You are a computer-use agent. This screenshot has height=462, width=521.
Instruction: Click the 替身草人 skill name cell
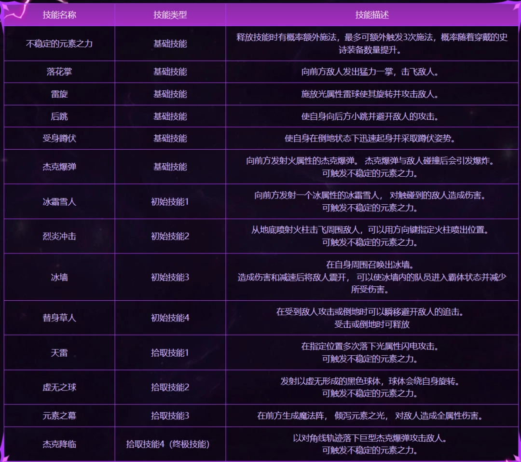(59, 318)
